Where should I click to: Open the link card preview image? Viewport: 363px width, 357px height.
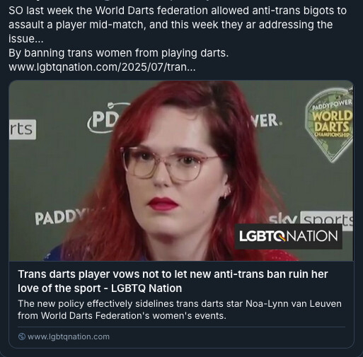pos(181,170)
